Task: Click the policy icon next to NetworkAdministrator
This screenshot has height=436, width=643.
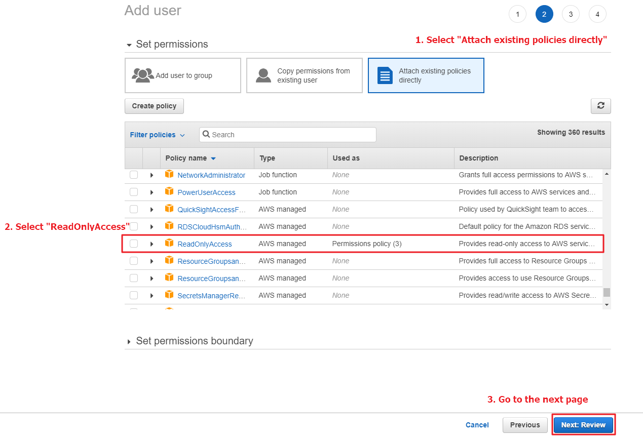Action: point(169,175)
